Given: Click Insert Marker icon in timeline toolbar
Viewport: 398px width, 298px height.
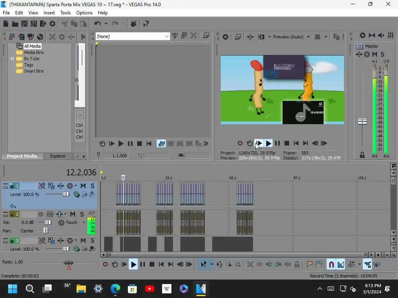Looking at the screenshot, I should (x=309, y=265).
